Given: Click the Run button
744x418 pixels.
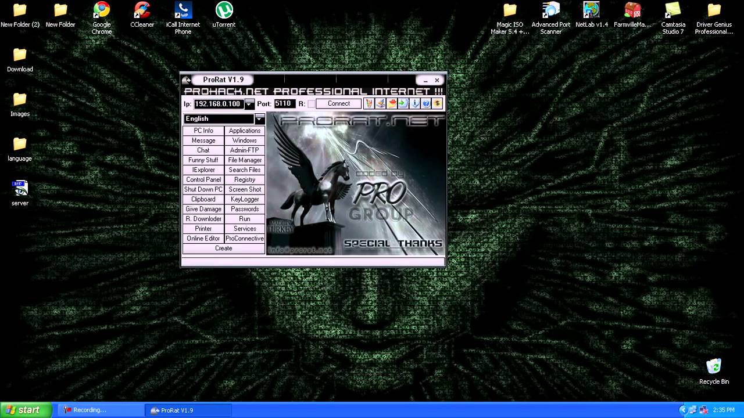Looking at the screenshot, I should [245, 219].
